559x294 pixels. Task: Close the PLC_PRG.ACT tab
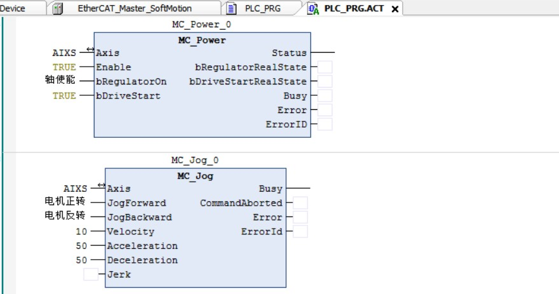coord(395,9)
